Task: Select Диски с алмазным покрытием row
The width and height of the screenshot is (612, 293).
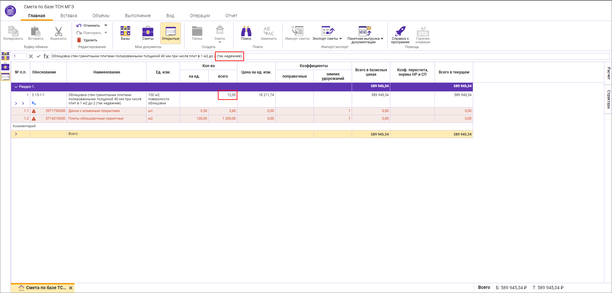Action: 242,111
